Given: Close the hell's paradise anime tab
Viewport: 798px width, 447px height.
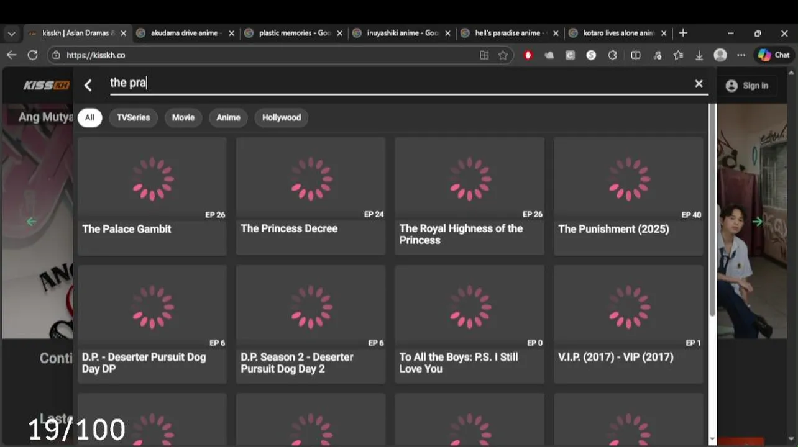Looking at the screenshot, I should tap(556, 34).
